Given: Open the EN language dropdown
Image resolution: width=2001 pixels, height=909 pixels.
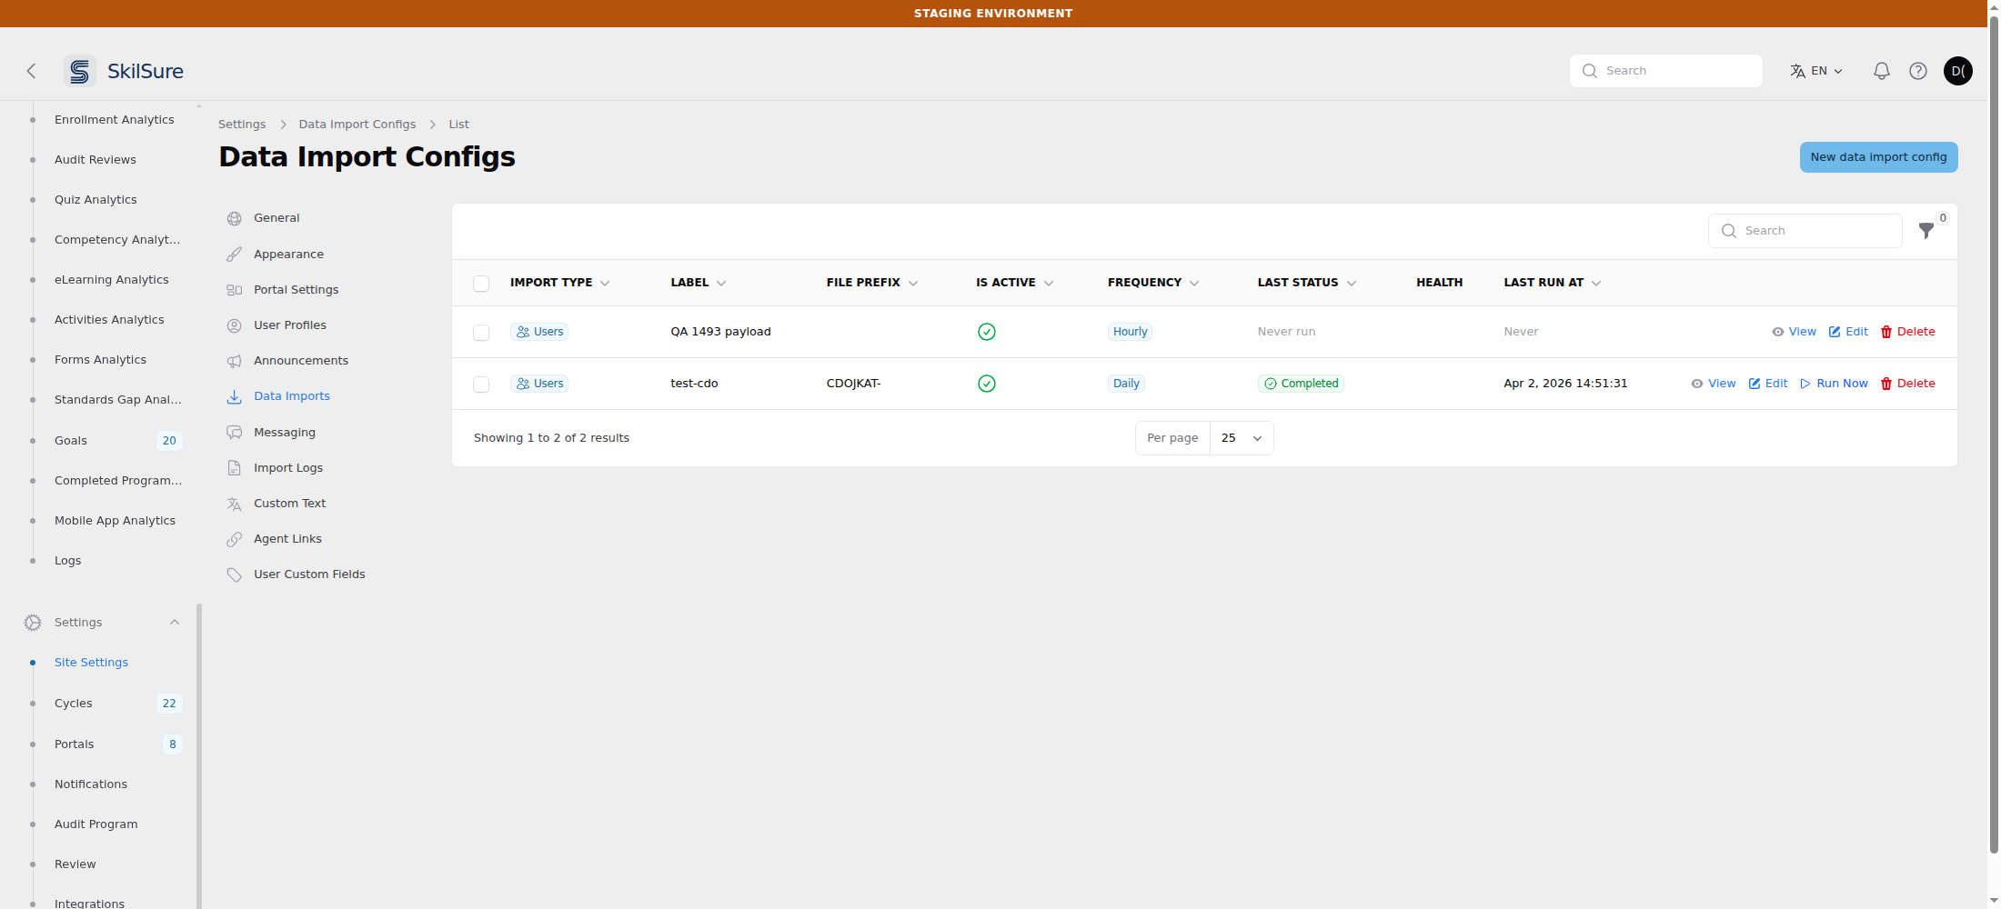Looking at the screenshot, I should tap(1816, 71).
